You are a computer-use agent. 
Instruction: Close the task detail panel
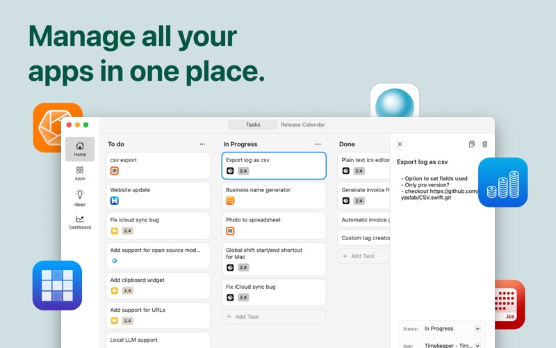tap(400, 144)
